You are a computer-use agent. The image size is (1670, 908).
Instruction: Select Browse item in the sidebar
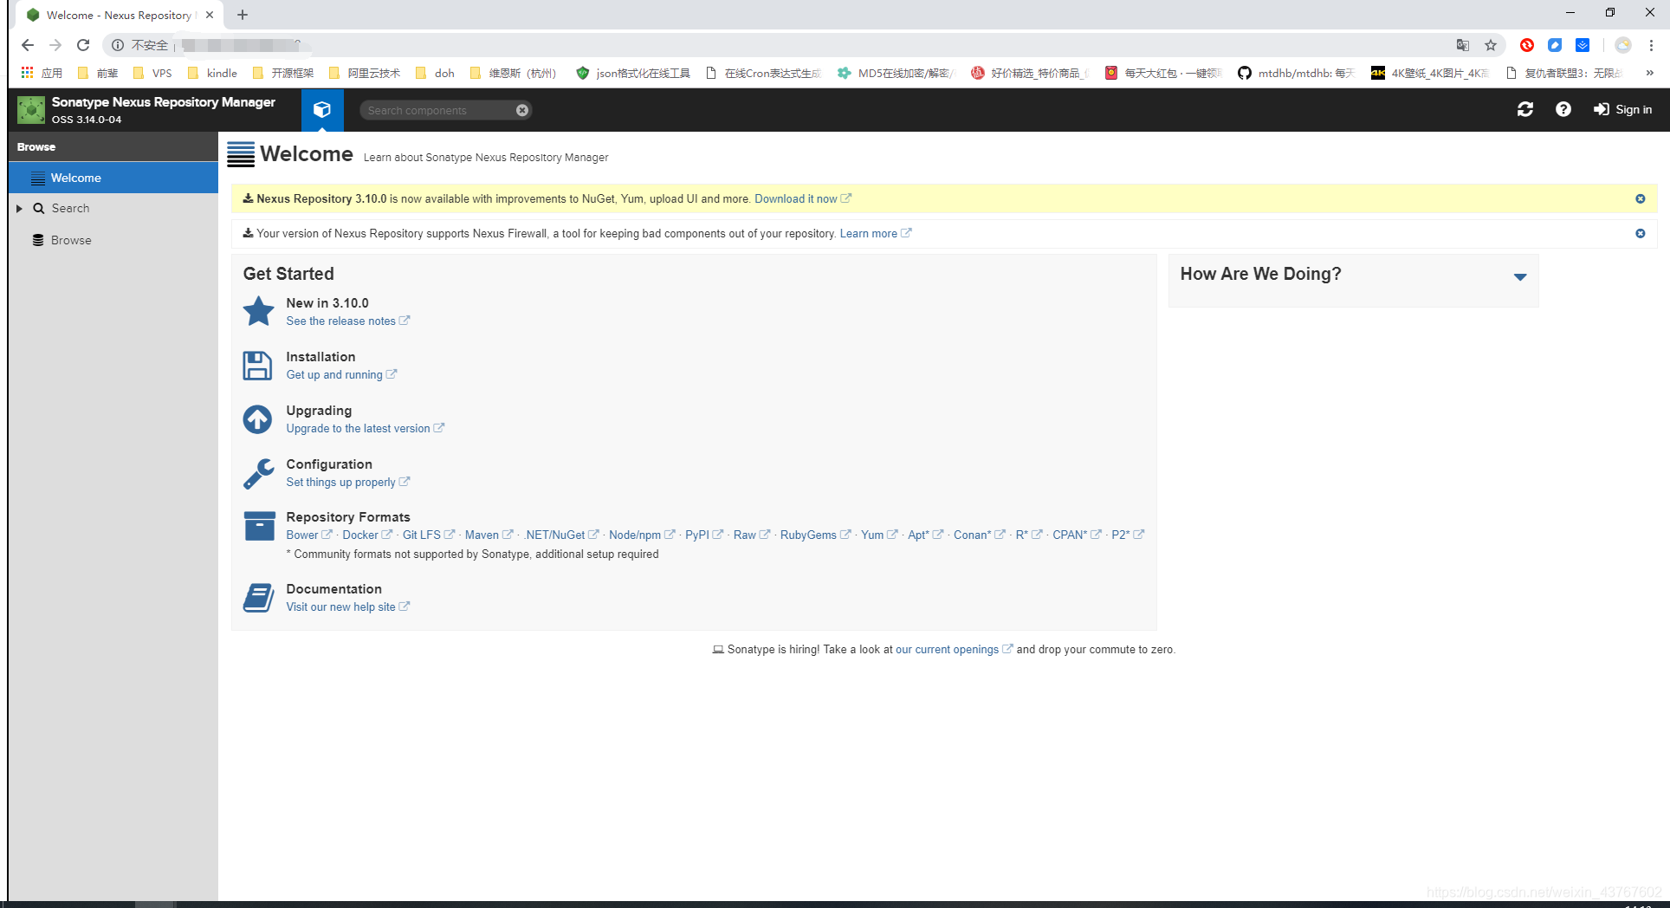71,240
